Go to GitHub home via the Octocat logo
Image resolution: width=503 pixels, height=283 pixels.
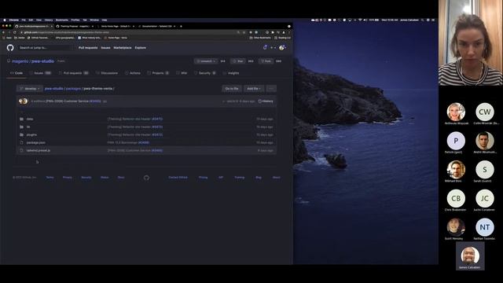click(x=10, y=48)
